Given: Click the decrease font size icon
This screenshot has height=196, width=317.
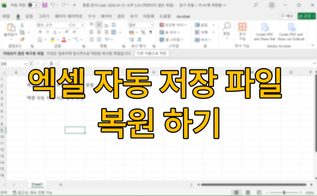Looking at the screenshot, I should pyautogui.click(x=74, y=32).
